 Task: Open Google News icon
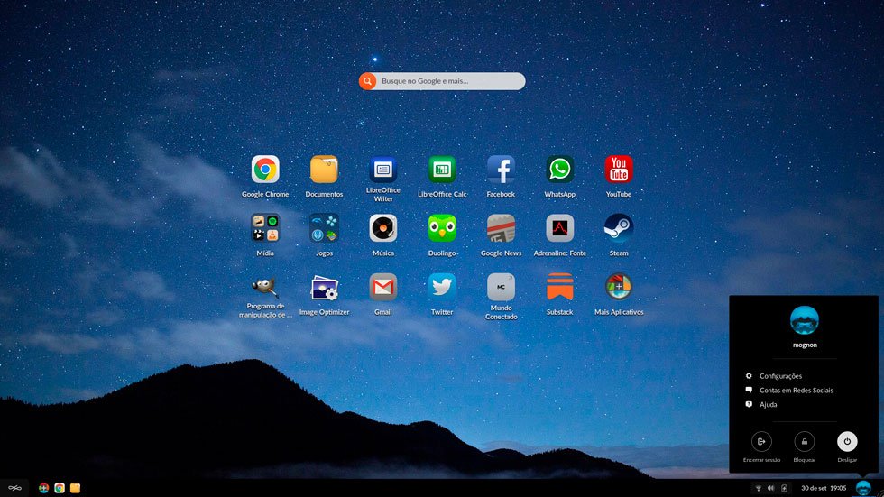pyautogui.click(x=501, y=228)
